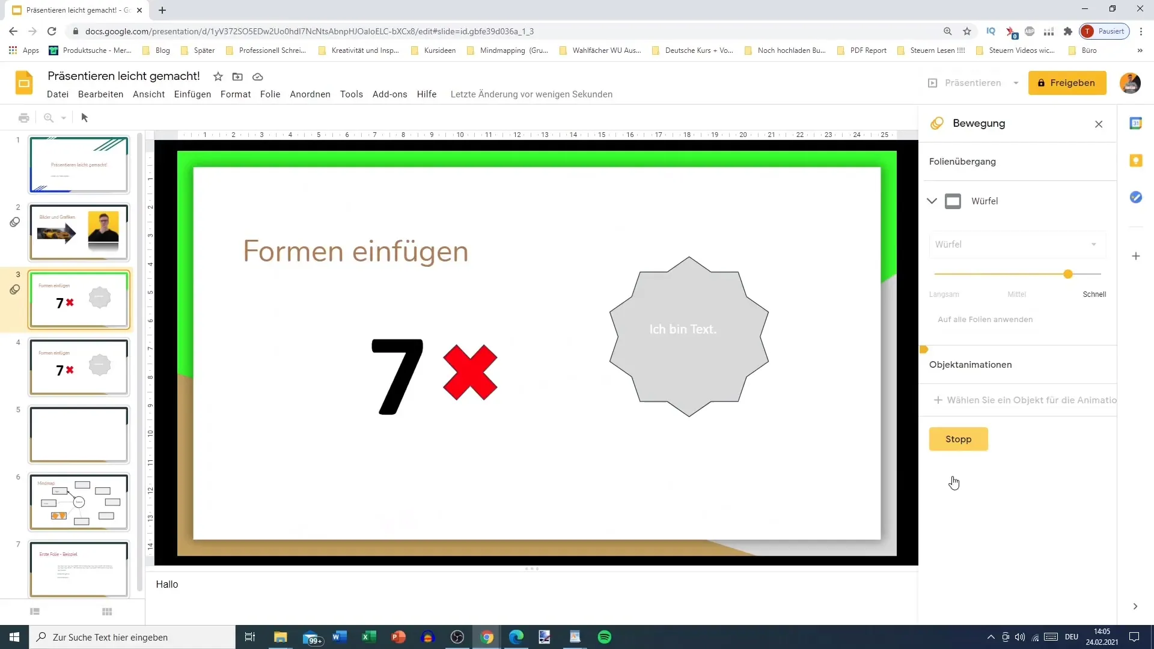Click the gray star shape with text
The width and height of the screenshot is (1154, 649).
689,337
